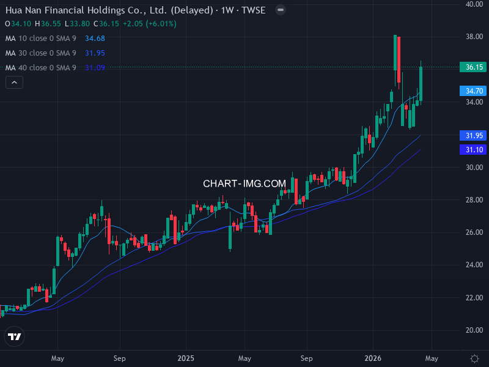Select the MA 30 close indicator legend

tap(40, 53)
